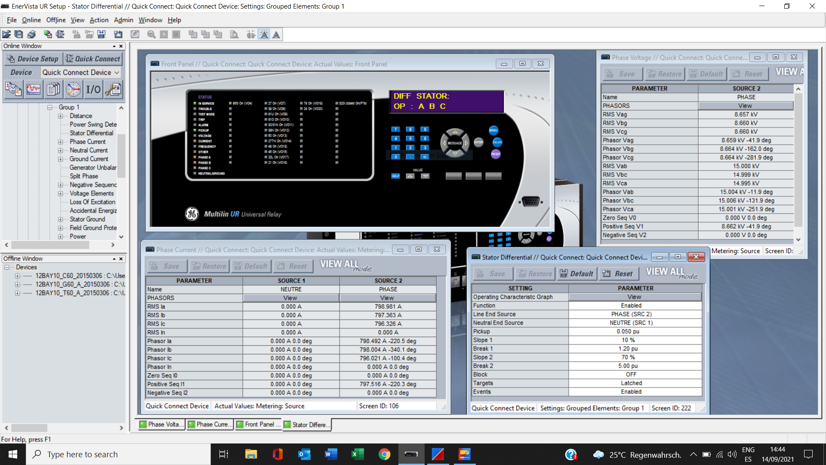Open the phasor diagram viewer icon

click(x=73, y=90)
